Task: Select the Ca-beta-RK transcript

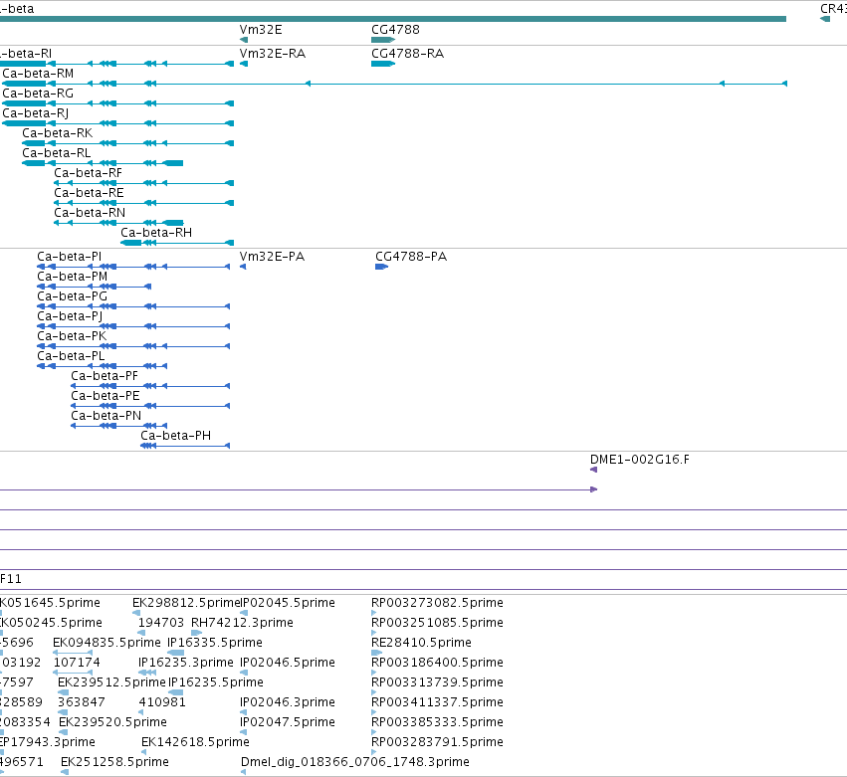Action: (58, 133)
